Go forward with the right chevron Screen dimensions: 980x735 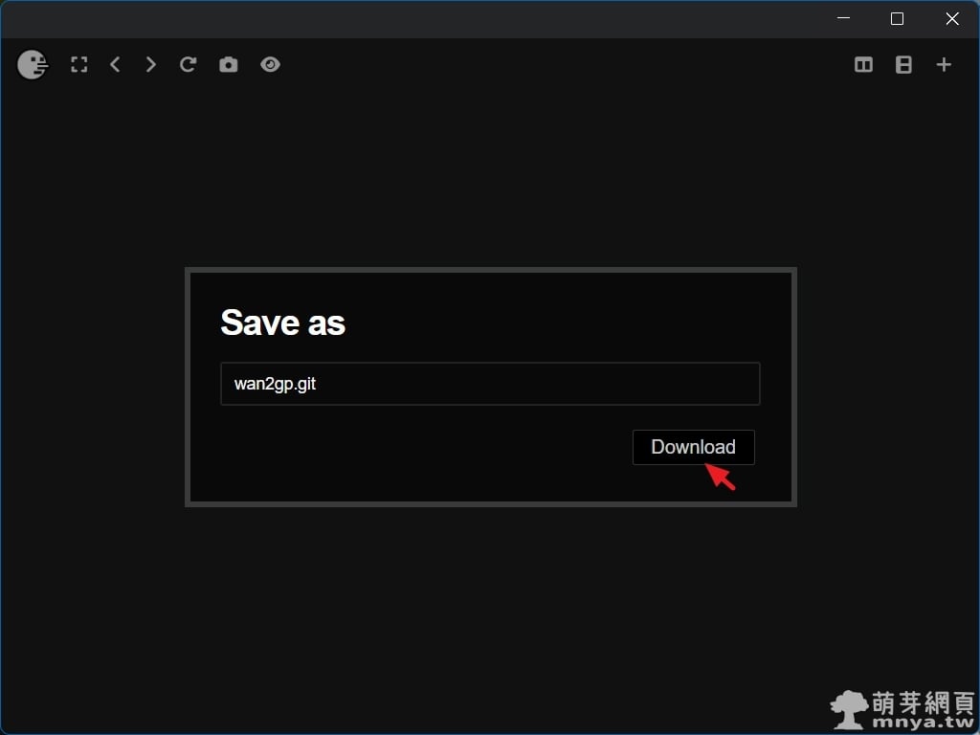click(150, 65)
